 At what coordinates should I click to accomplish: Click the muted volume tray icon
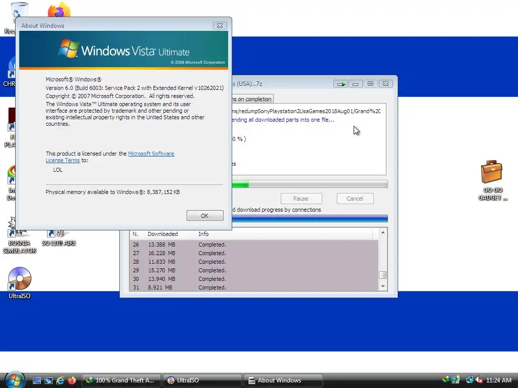tap(479, 380)
